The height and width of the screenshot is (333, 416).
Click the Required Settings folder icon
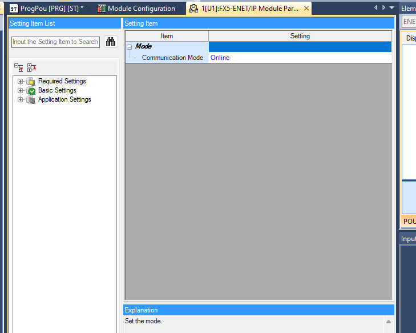[x=31, y=82]
